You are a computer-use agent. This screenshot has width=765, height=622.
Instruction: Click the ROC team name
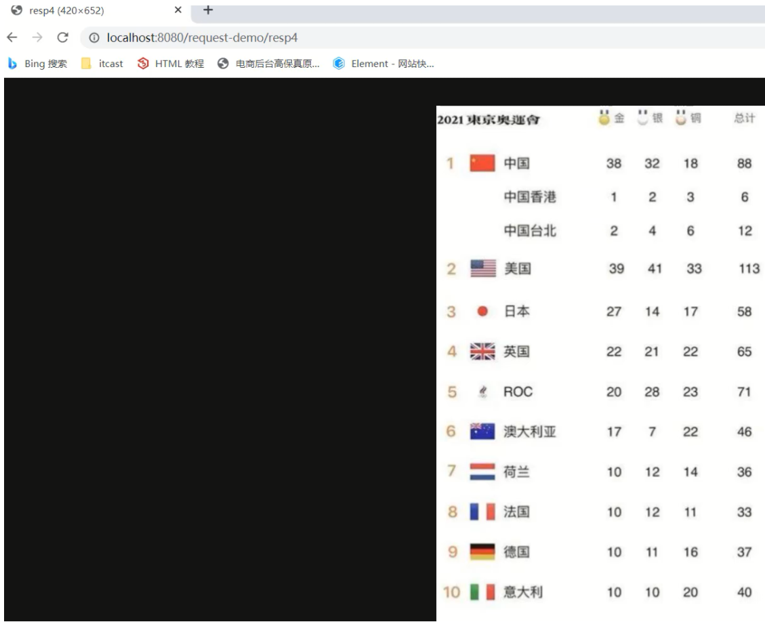[x=518, y=392]
